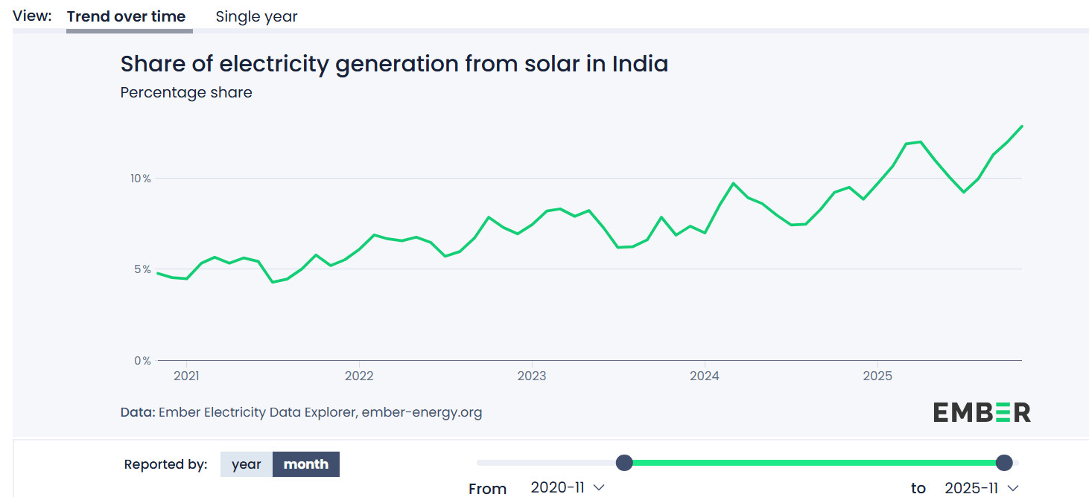Set reporting to year
The width and height of the screenshot is (1089, 497).
(x=246, y=464)
